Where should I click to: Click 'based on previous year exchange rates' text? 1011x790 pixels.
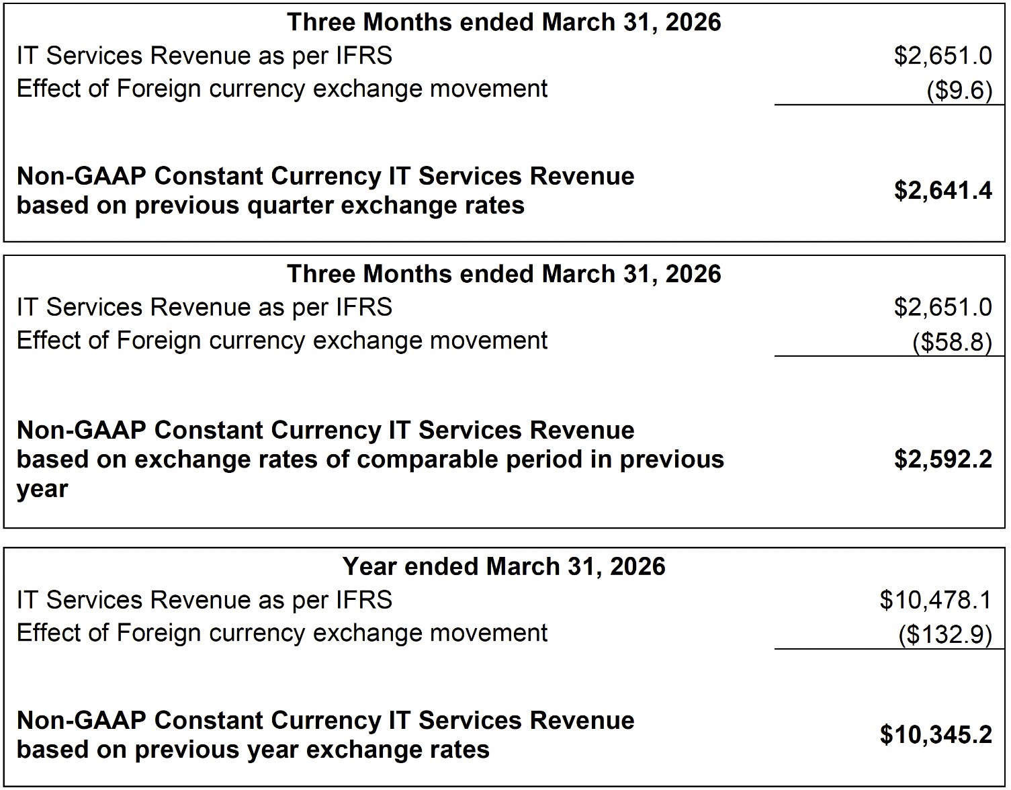tap(253, 750)
